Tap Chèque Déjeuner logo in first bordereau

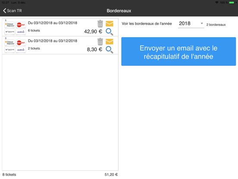tap(10, 25)
